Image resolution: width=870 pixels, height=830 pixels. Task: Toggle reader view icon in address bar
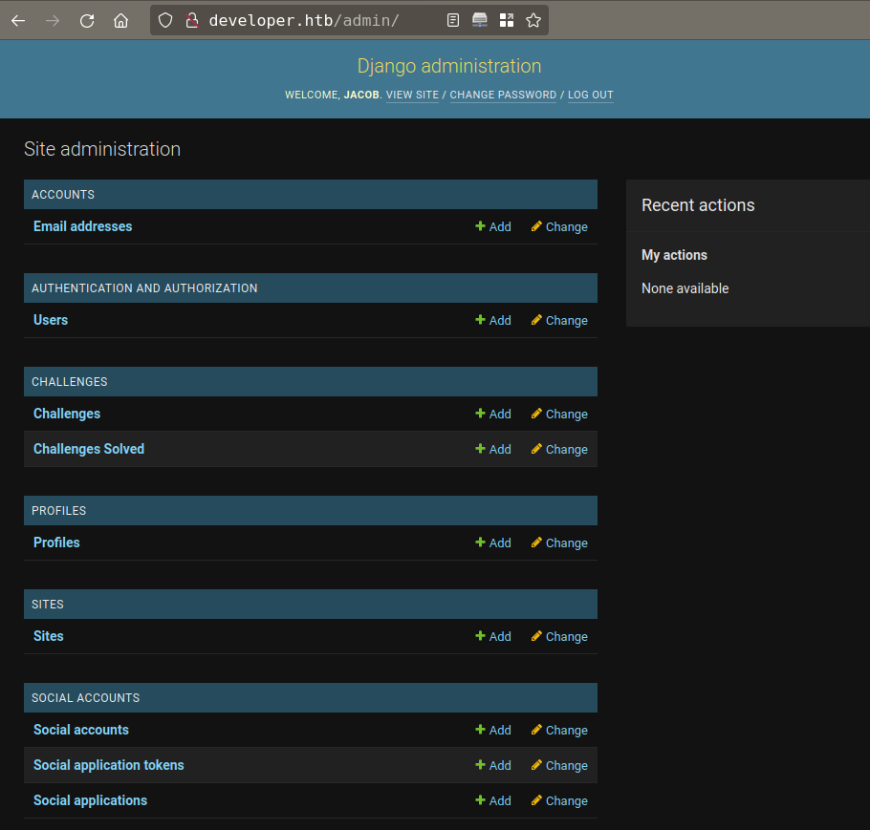(x=453, y=20)
